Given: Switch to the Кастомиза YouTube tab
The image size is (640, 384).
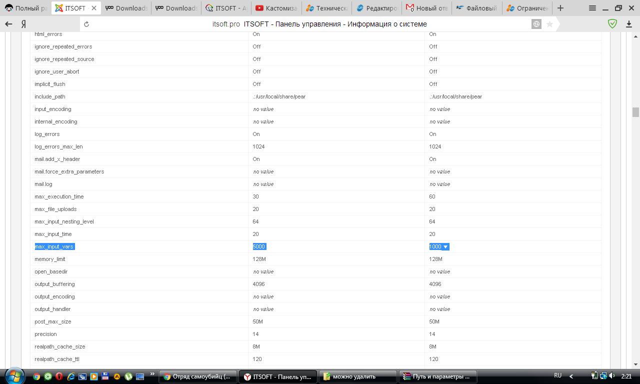Looking at the screenshot, I should click(x=275, y=8).
